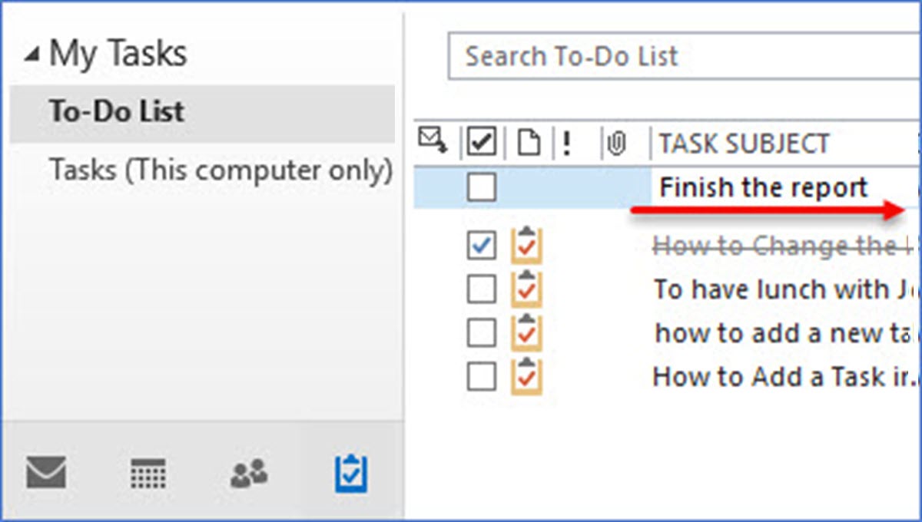Uncheck the completed 'How to Change' task
Viewport: 922px width, 522px height.
click(x=481, y=246)
